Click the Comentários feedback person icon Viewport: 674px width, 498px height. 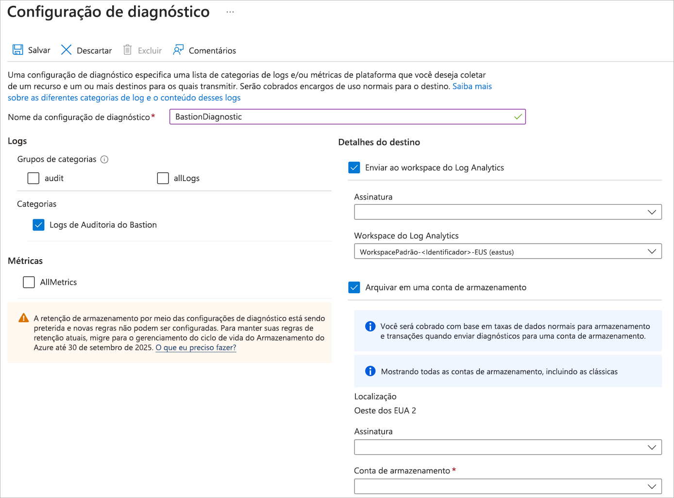pos(178,50)
